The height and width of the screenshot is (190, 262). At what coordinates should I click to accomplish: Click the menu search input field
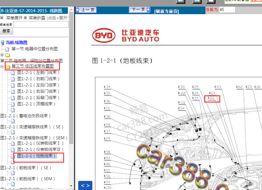pos(41,25)
